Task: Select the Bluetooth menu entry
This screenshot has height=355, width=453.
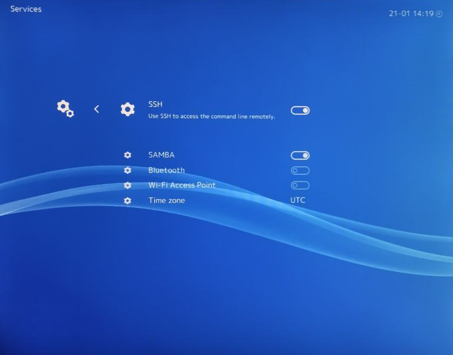Action: pos(167,170)
